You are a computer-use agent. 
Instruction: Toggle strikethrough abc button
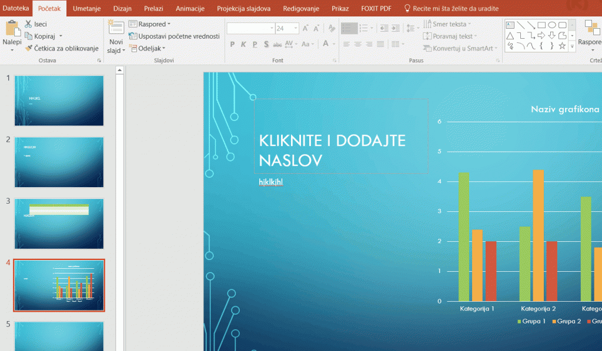coord(277,45)
